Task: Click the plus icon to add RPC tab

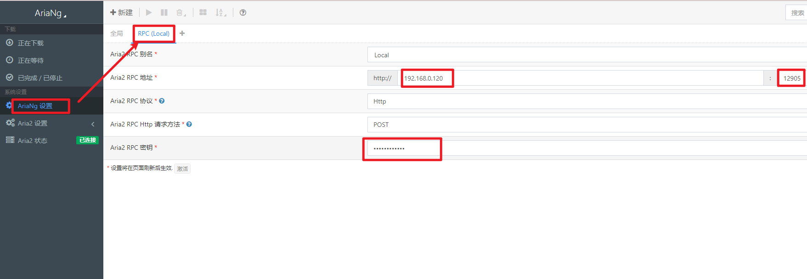Action: pyautogui.click(x=182, y=33)
